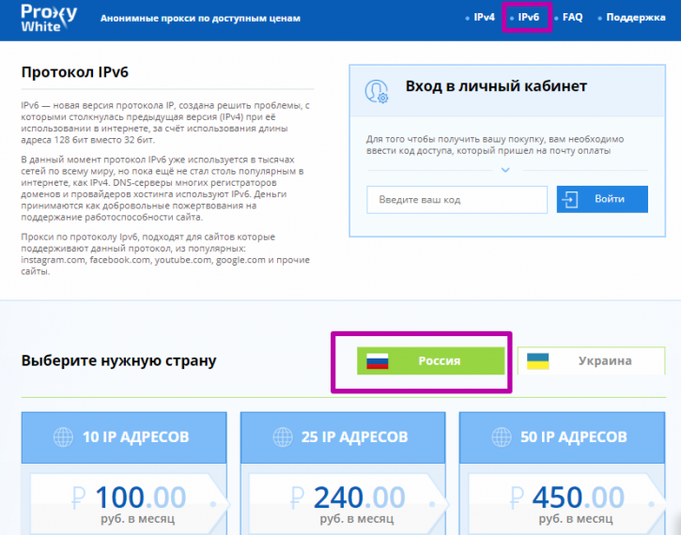Screen dimensions: 681x535
Task: Click globe icon beside 50 IP АДРЕСОВ
Action: point(502,437)
